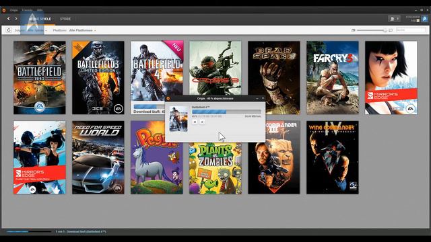Click Origin logo in main title bar
Viewport: 431px width, 242px height.
pyautogui.click(x=4, y=10)
